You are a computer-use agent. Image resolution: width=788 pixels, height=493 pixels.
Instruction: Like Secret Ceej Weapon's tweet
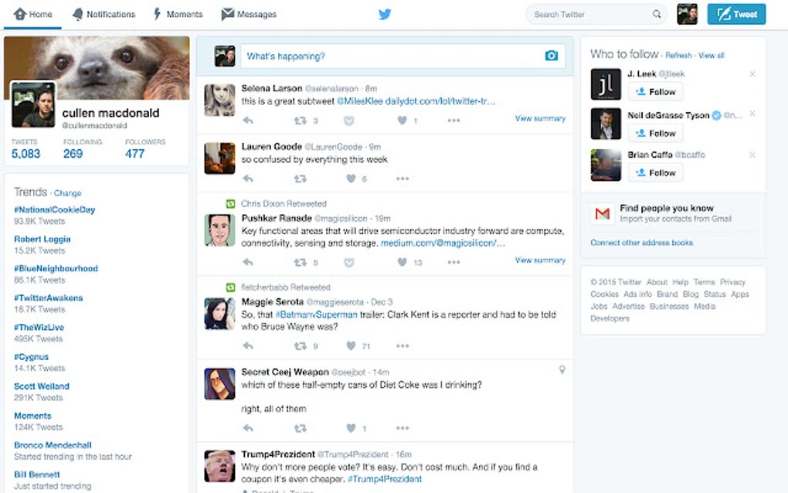[351, 428]
